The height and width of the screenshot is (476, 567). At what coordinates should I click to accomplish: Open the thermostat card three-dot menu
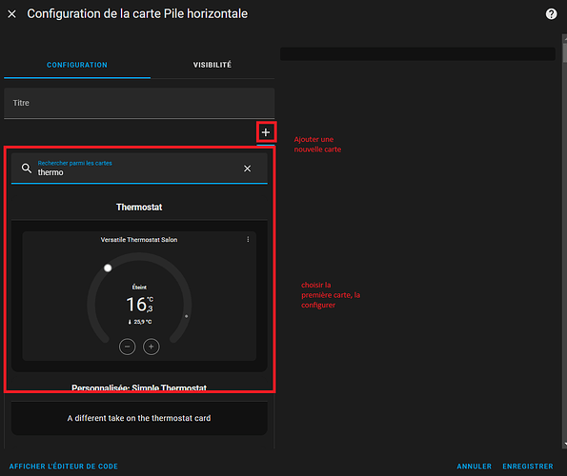coord(248,240)
